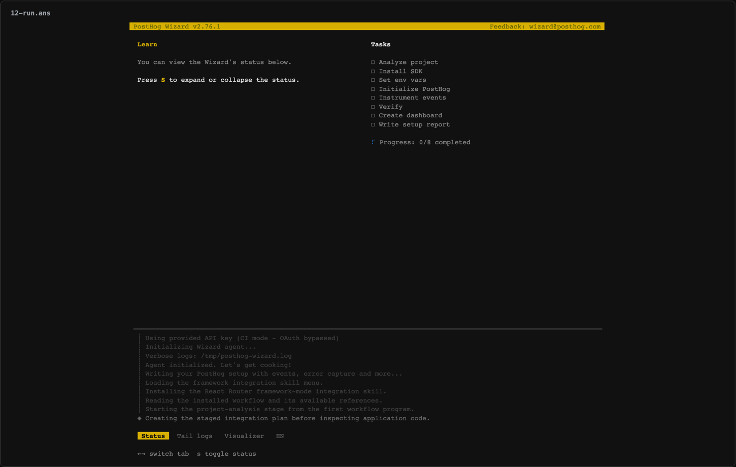Click the 'Agent initialized. Let's get cooking!' line
This screenshot has height=467, width=736.
tap(218, 365)
